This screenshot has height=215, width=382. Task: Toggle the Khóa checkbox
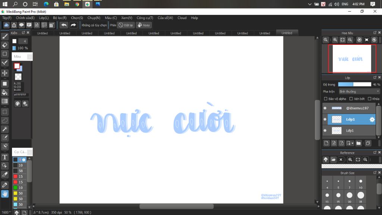click(x=370, y=99)
